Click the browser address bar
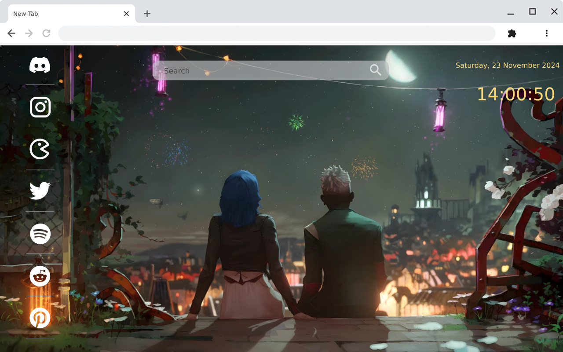Viewport: 563px width, 352px height. (276, 33)
